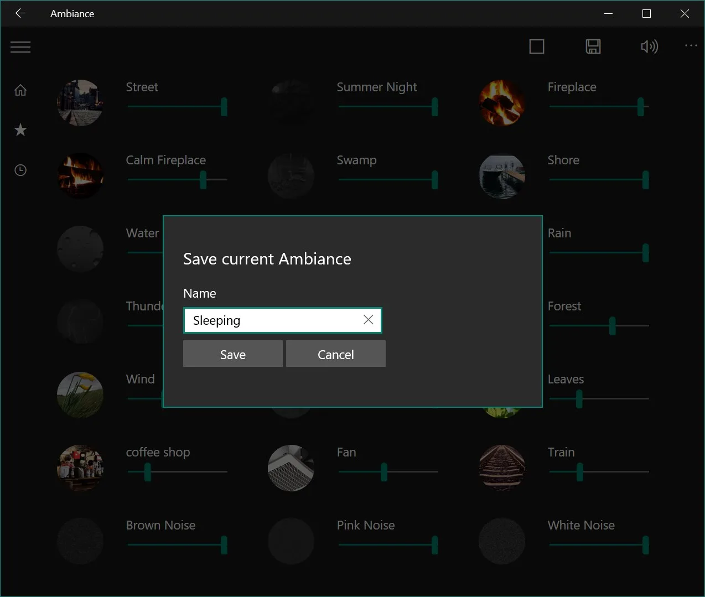Adjust the Shore volume slider
This screenshot has width=705, height=597.
pyautogui.click(x=599, y=180)
